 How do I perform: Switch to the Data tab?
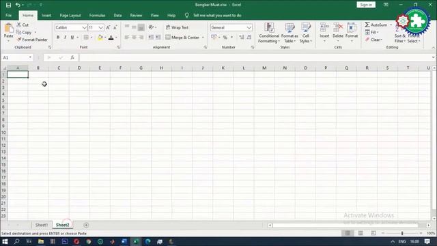point(117,15)
